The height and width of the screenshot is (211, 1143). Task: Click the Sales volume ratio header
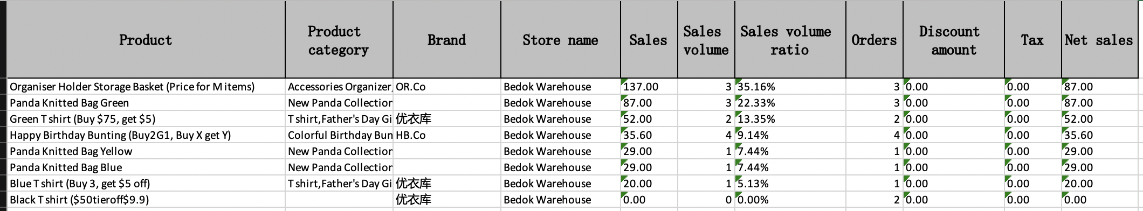[790, 40]
